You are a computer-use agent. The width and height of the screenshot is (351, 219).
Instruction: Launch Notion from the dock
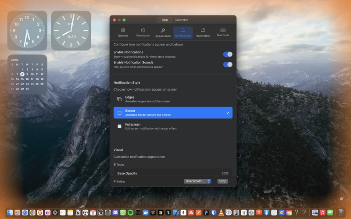(x=78, y=212)
